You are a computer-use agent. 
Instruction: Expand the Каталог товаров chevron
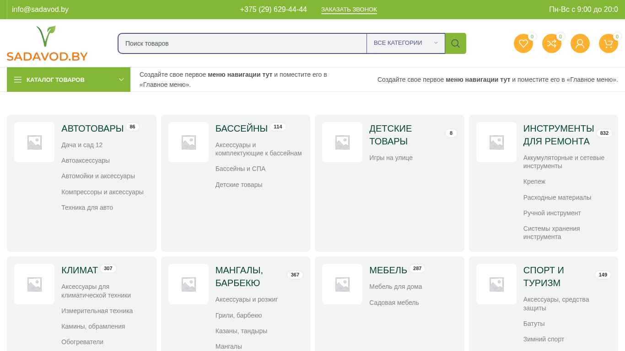coord(121,80)
